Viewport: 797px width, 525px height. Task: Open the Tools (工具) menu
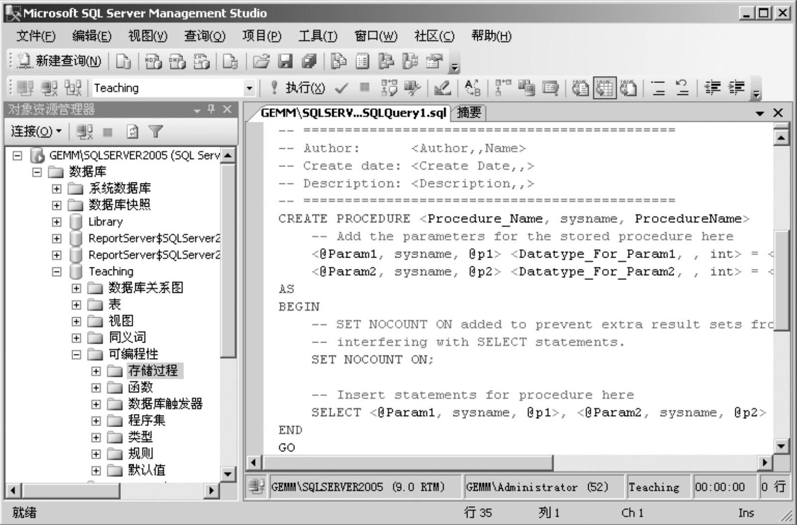[318, 36]
